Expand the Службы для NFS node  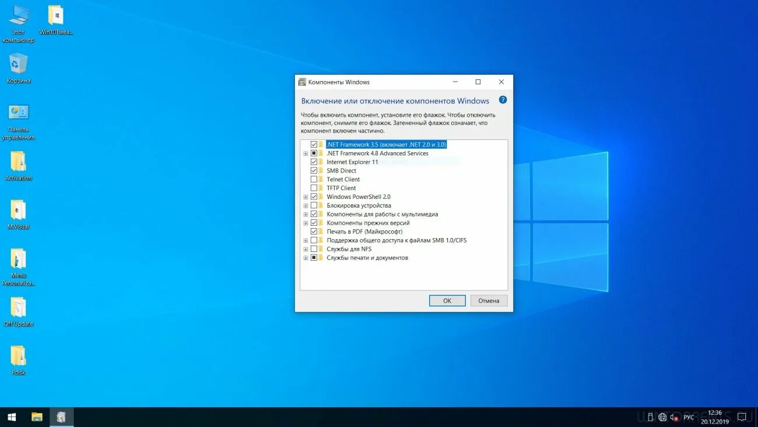[306, 249]
